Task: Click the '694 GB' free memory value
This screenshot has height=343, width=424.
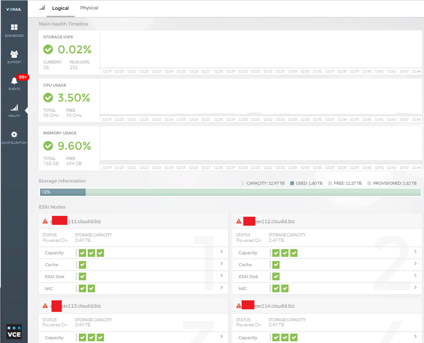Action: pyautogui.click(x=74, y=163)
